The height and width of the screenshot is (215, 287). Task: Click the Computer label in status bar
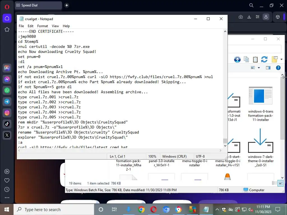coord(257,190)
